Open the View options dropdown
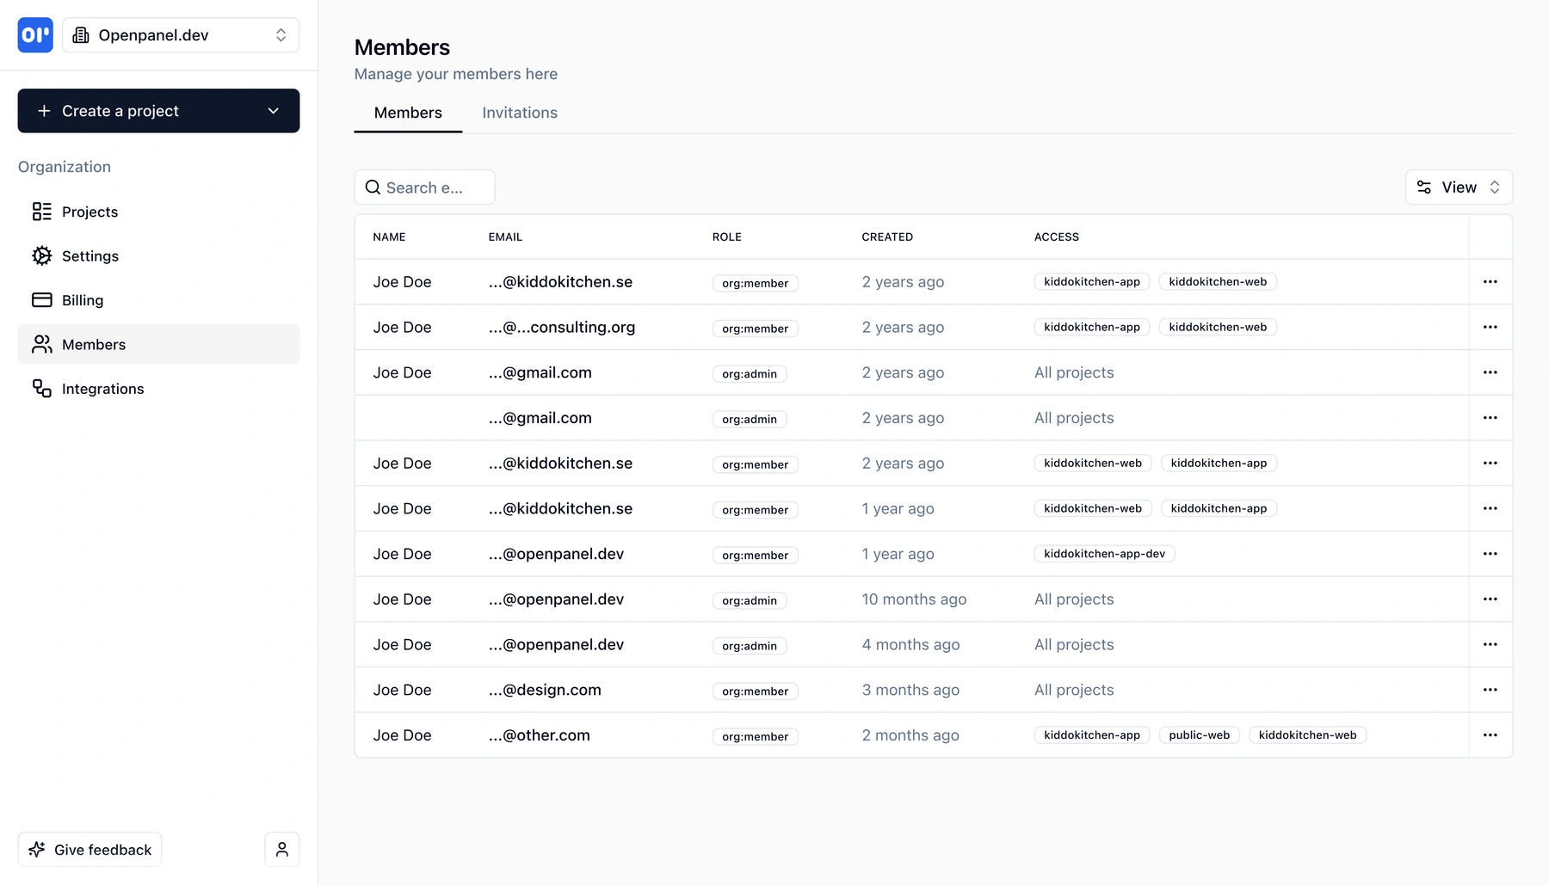Viewport: 1549px width, 885px height. pos(1458,187)
